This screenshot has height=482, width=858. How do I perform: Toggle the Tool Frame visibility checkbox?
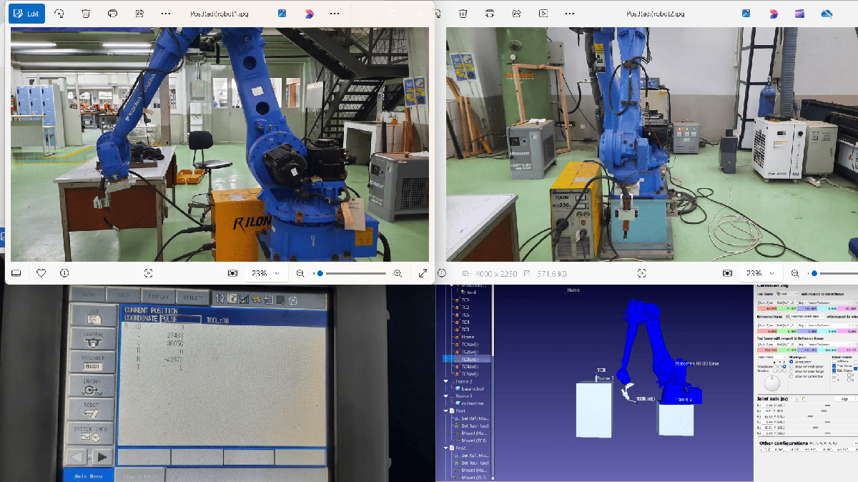coord(834,365)
